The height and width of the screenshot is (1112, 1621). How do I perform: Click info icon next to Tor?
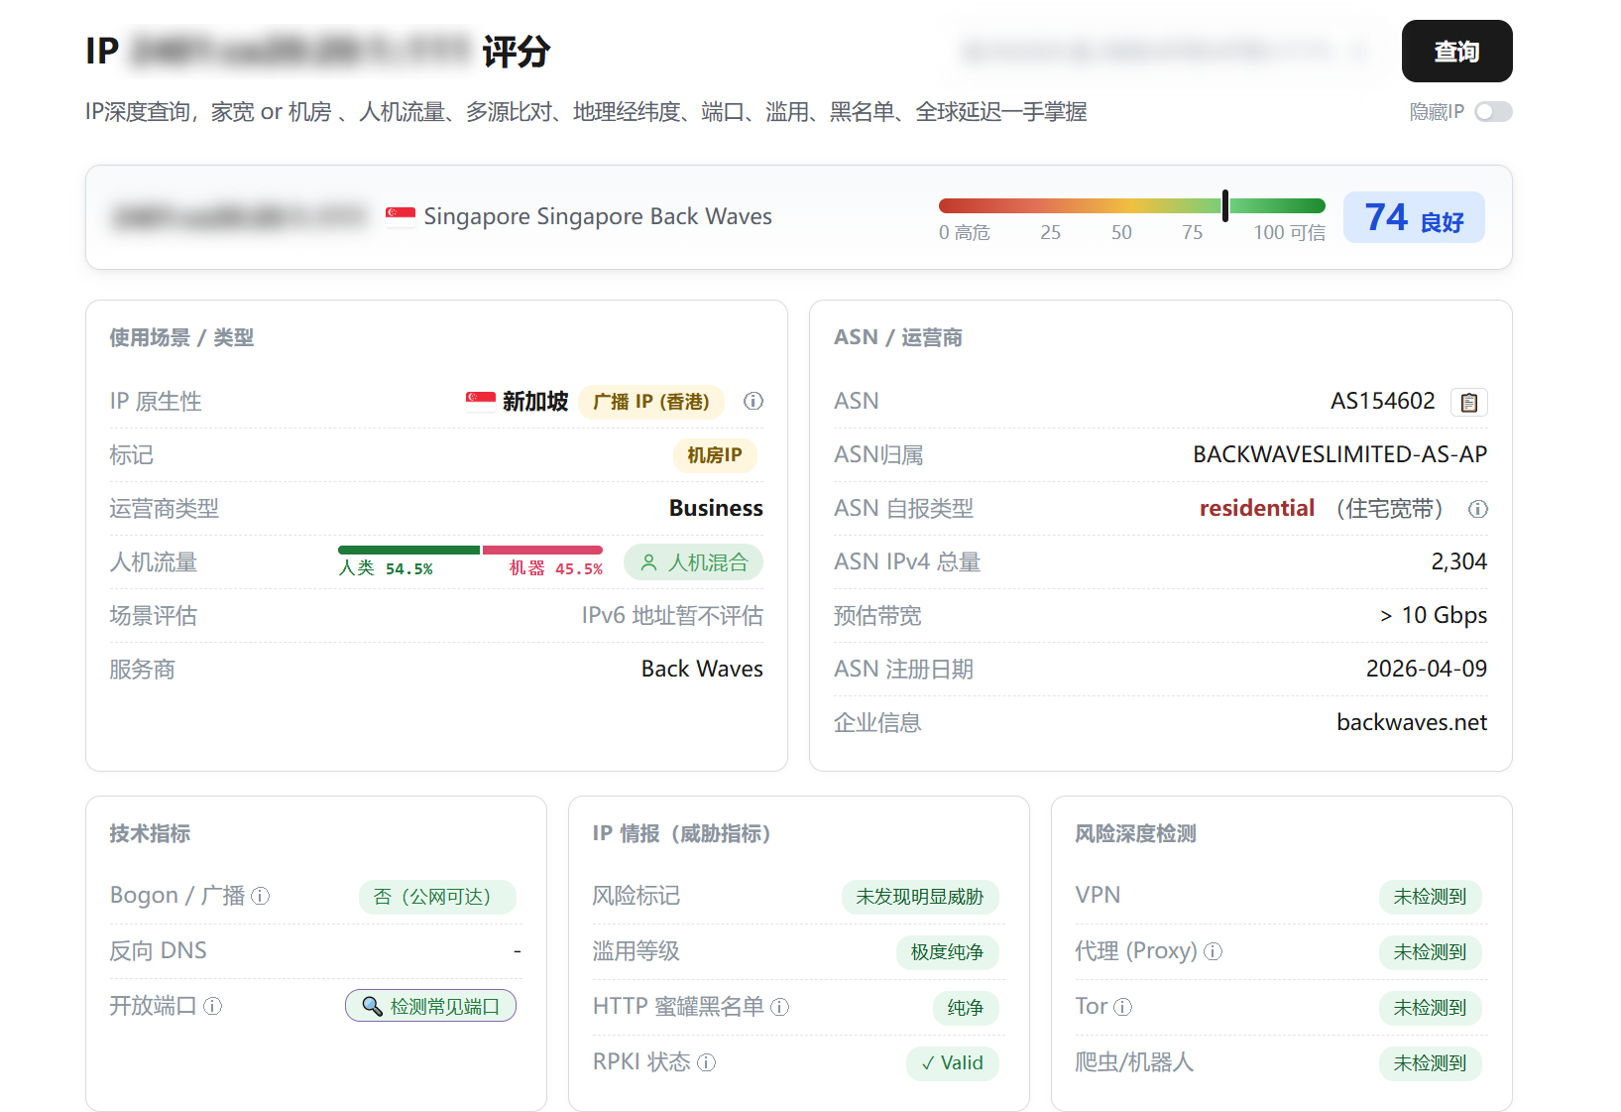pos(1123,1007)
